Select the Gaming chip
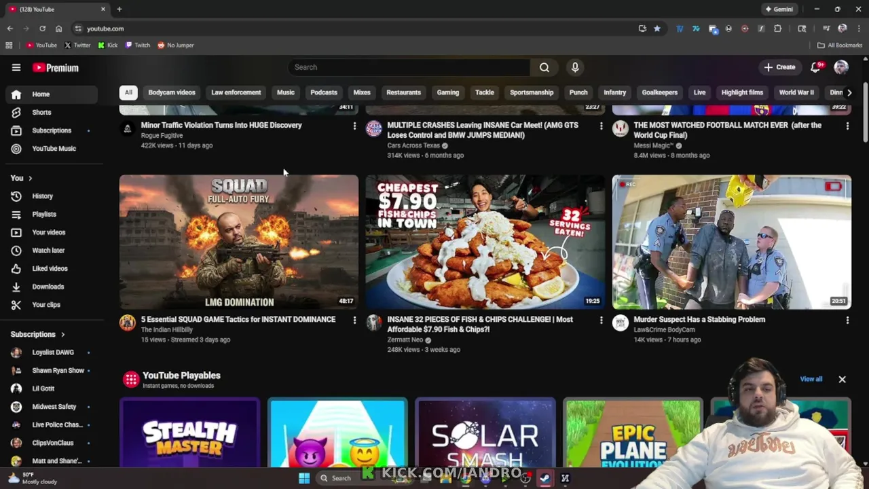This screenshot has width=869, height=489. click(448, 92)
